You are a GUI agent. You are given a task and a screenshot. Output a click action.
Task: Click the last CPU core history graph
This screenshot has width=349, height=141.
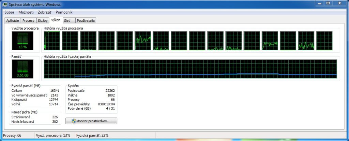pyautogui.click(x=324, y=41)
